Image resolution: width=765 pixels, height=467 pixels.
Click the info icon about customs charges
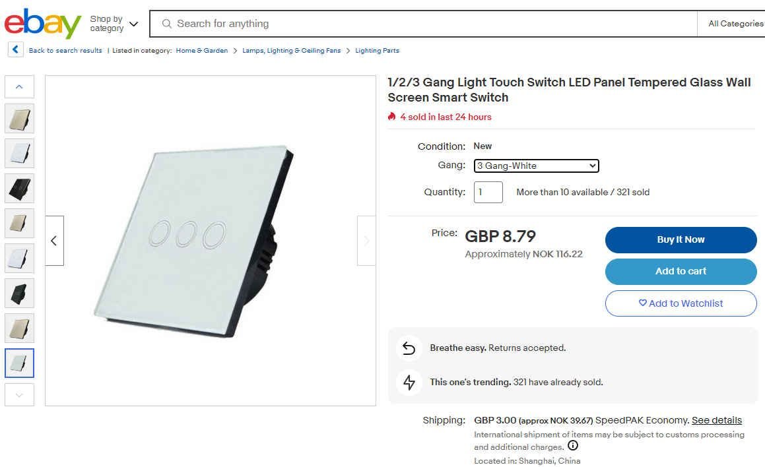click(x=573, y=446)
